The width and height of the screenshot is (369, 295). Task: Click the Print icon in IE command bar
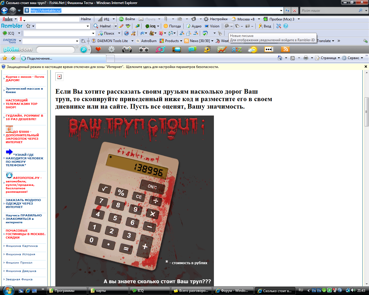coord(306,58)
